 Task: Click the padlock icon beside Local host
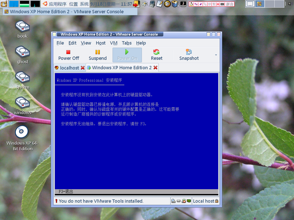(217, 201)
